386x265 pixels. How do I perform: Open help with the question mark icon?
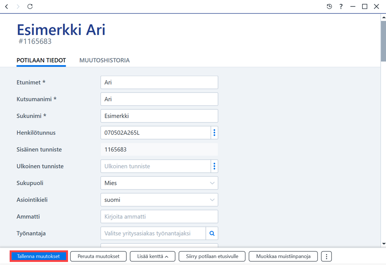coord(341,7)
